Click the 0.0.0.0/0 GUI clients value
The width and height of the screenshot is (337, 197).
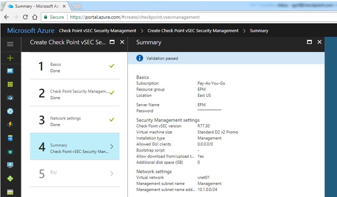[205, 144]
